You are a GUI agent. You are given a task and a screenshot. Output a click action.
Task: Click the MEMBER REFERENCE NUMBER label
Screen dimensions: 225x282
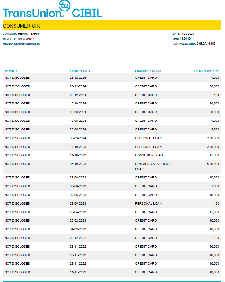22,44
